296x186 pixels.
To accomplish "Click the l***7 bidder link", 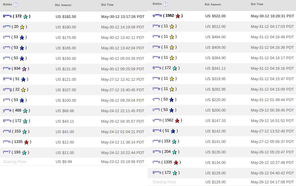I will pyautogui.click(x=6, y=153).
